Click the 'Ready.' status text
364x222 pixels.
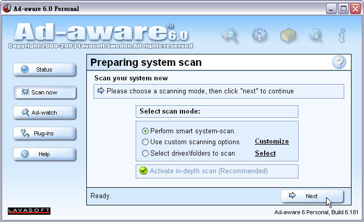point(101,196)
